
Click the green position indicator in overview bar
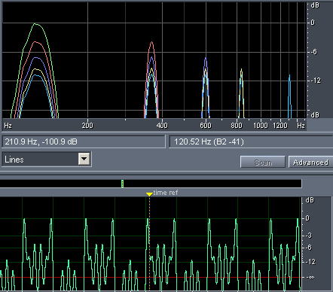click(122, 184)
